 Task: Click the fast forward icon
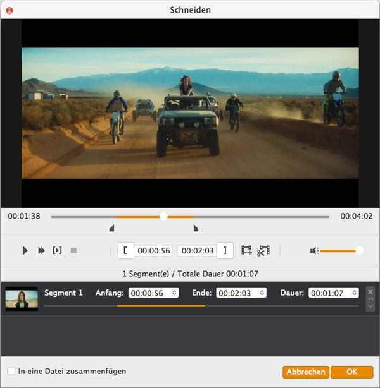(x=41, y=251)
